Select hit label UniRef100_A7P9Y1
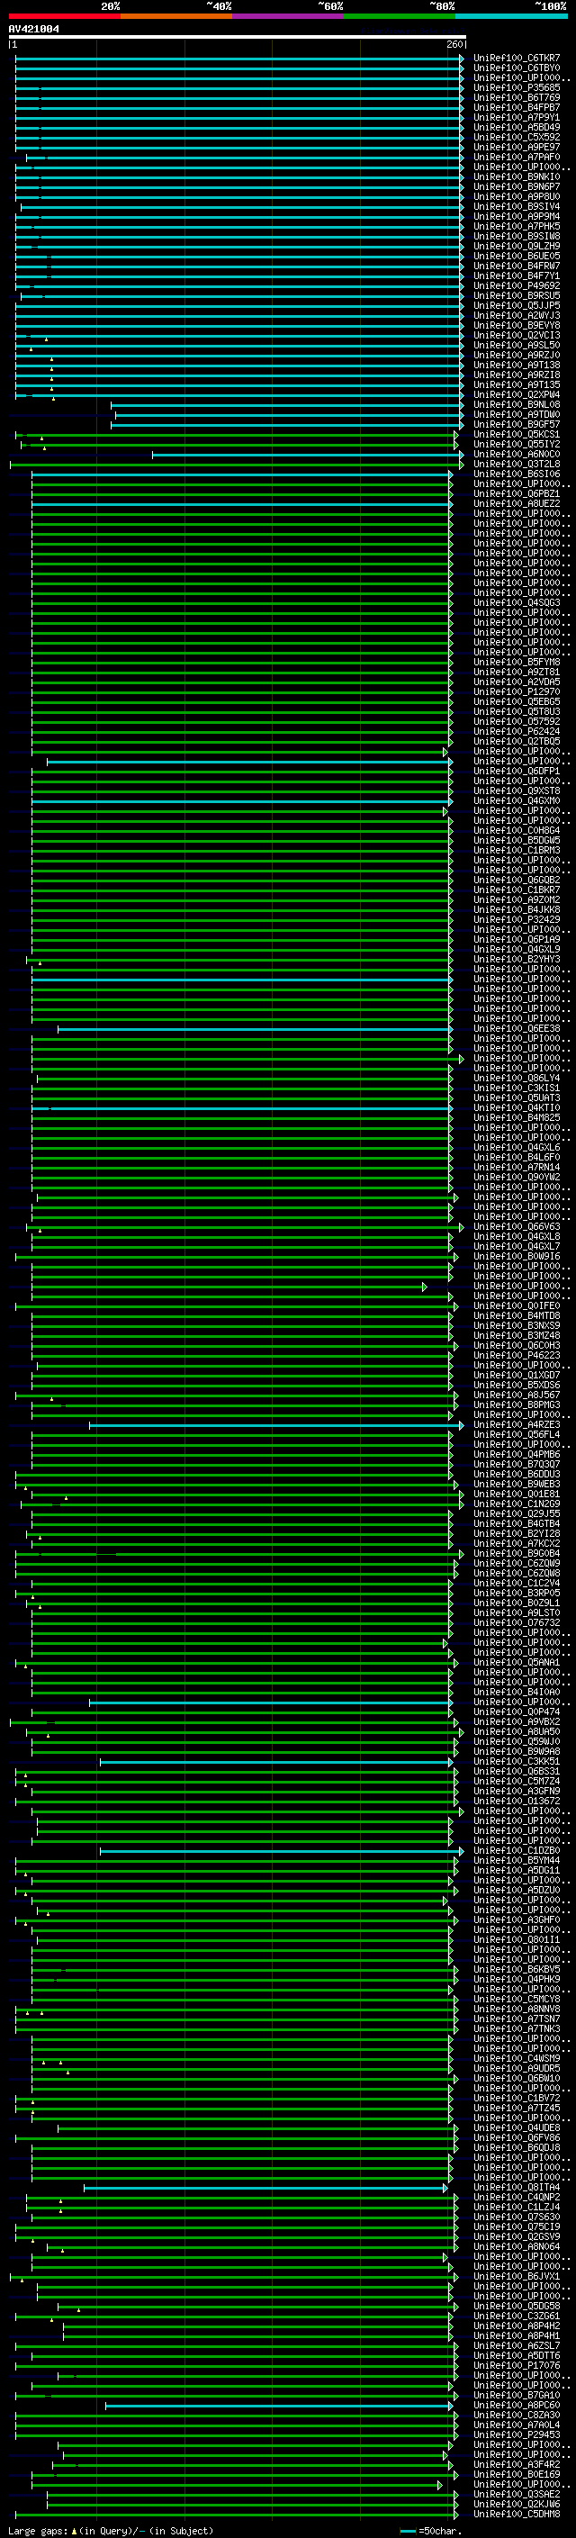Screen dimensions: 576x2538 [517, 117]
